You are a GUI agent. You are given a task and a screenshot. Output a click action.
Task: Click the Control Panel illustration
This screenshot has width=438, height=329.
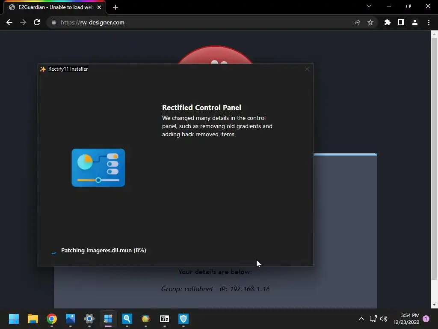click(98, 167)
